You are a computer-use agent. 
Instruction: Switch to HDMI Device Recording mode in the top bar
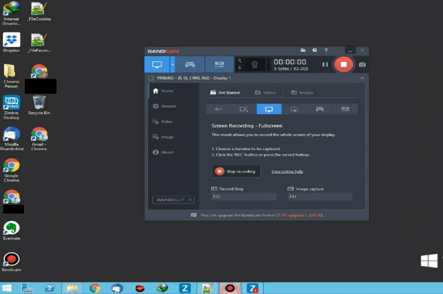[220, 64]
